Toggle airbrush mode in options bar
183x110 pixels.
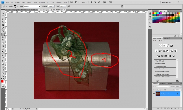pyautogui.click(x=69, y=6)
